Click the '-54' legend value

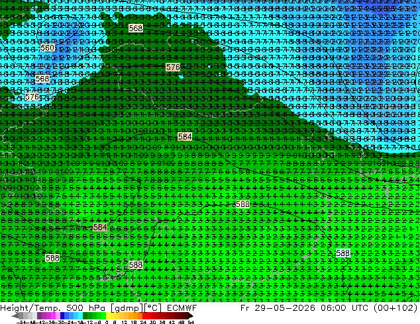pyautogui.click(x=21, y=322)
